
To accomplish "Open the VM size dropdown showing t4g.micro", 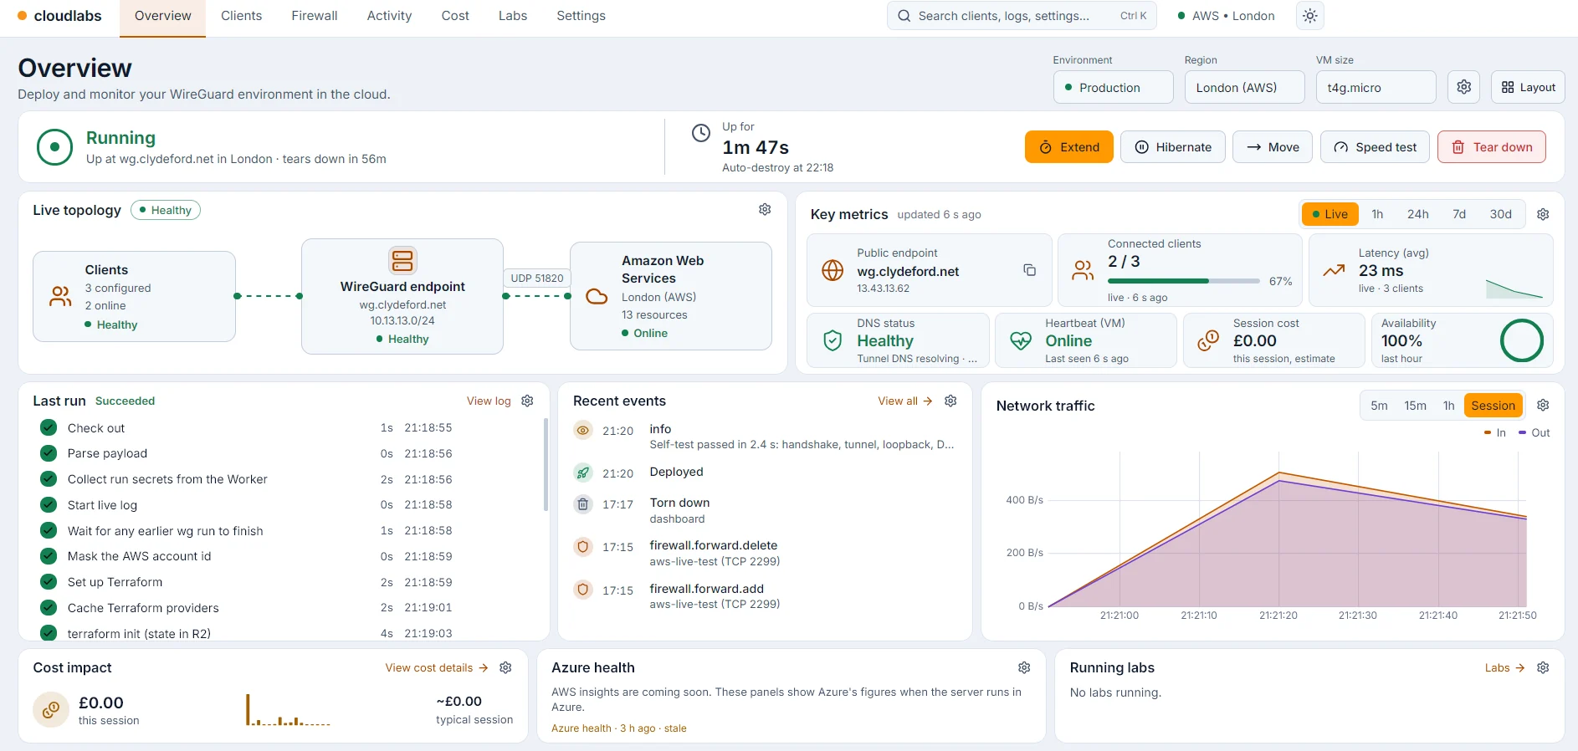I will click(1376, 87).
